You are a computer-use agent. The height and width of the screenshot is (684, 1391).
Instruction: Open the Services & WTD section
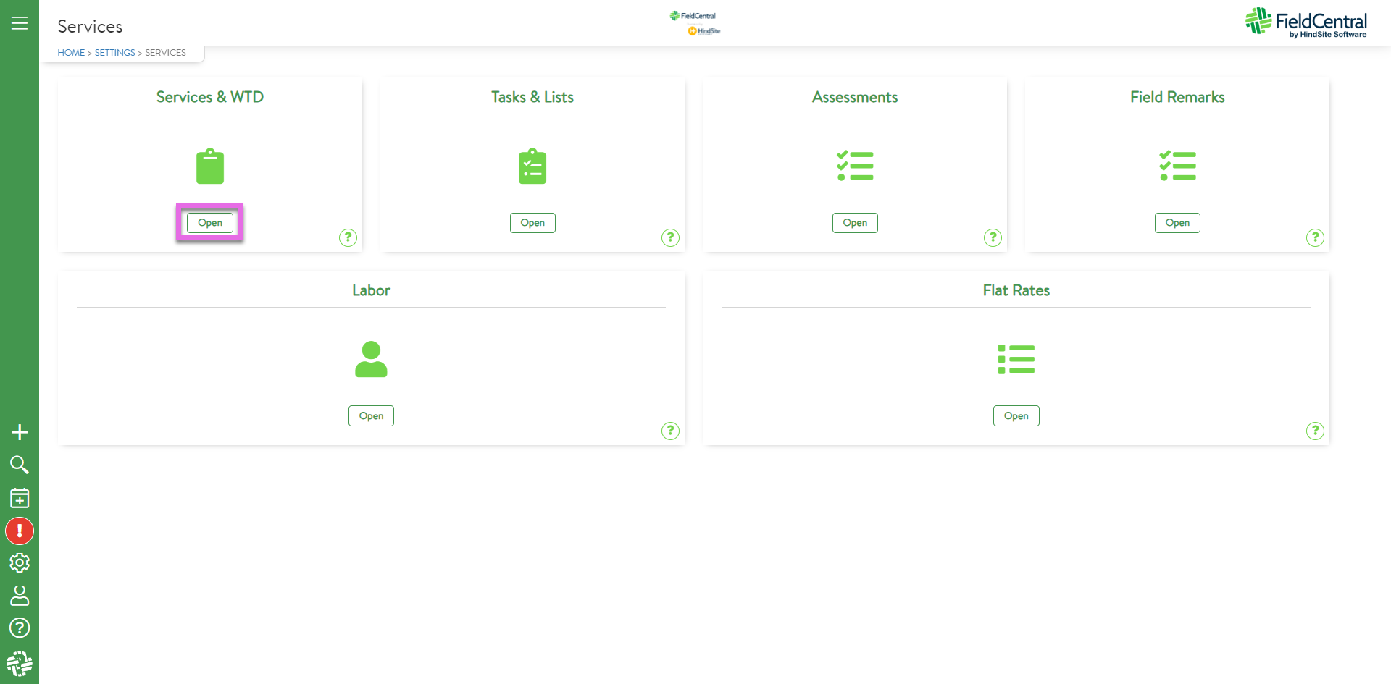point(210,223)
